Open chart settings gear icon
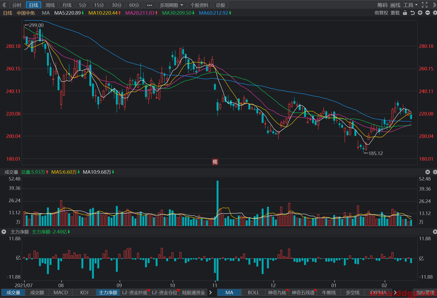Image resolution: width=437 pixels, height=298 pixels. [435, 13]
